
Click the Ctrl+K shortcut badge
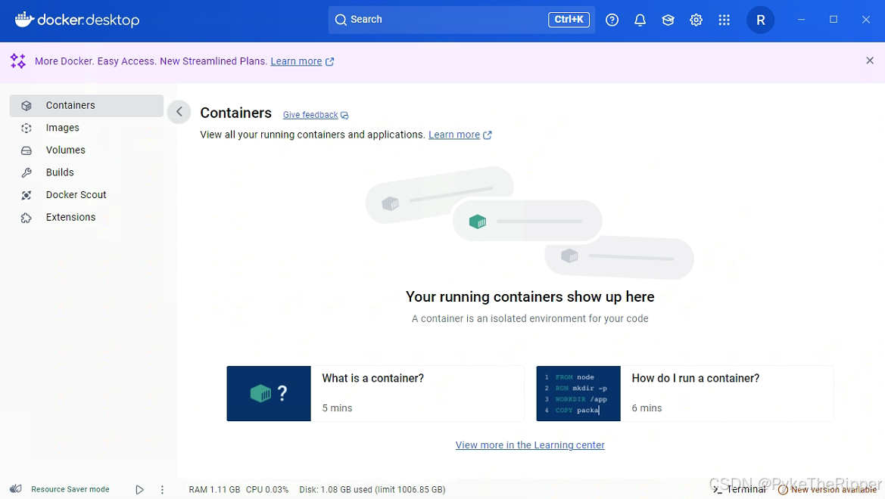[569, 19]
